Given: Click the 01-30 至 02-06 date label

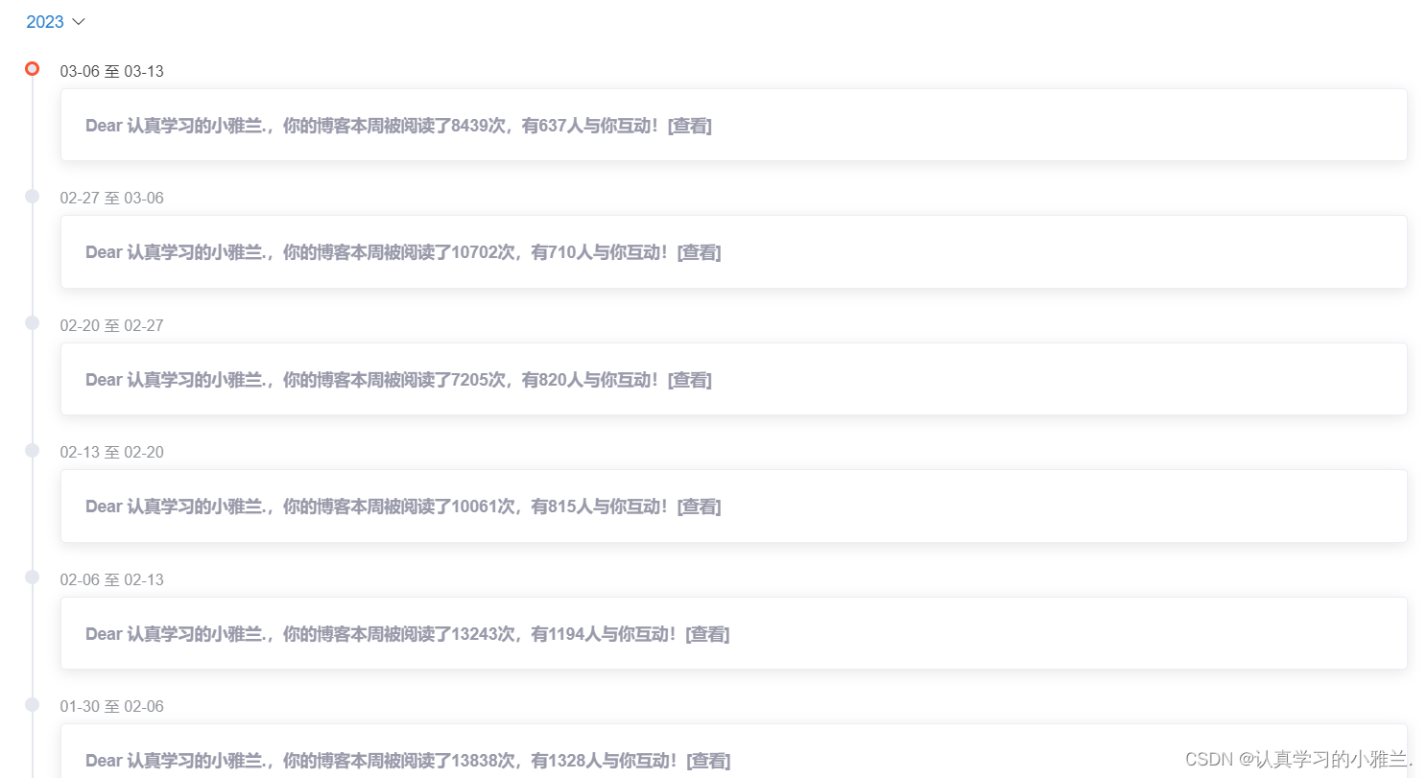Looking at the screenshot, I should (111, 707).
